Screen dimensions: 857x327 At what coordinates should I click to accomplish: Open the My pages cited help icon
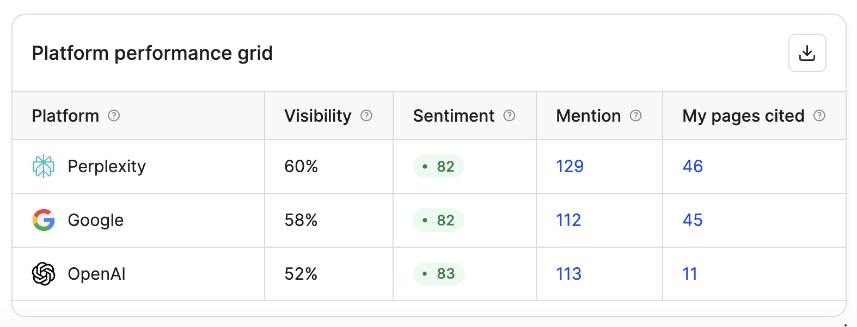coord(819,116)
